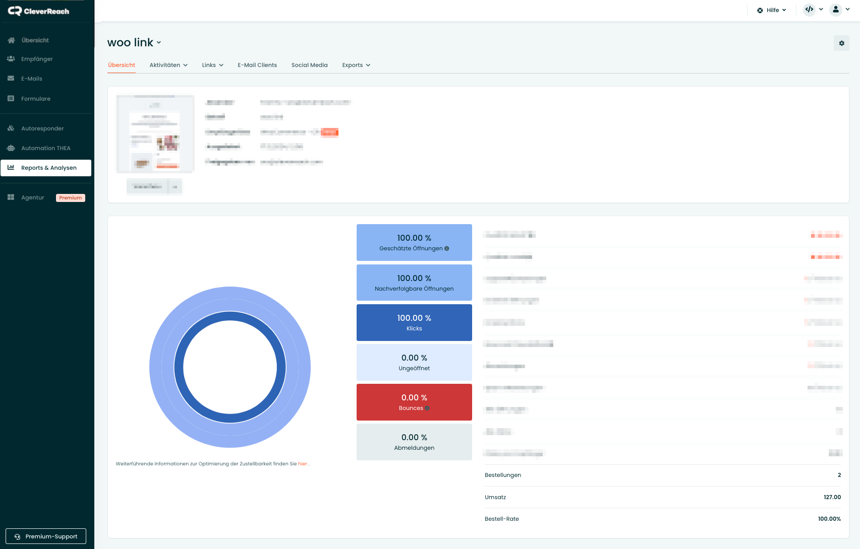860x549 pixels.
Task: Open E-Mails via envelope icon
Action: [x=11, y=79]
